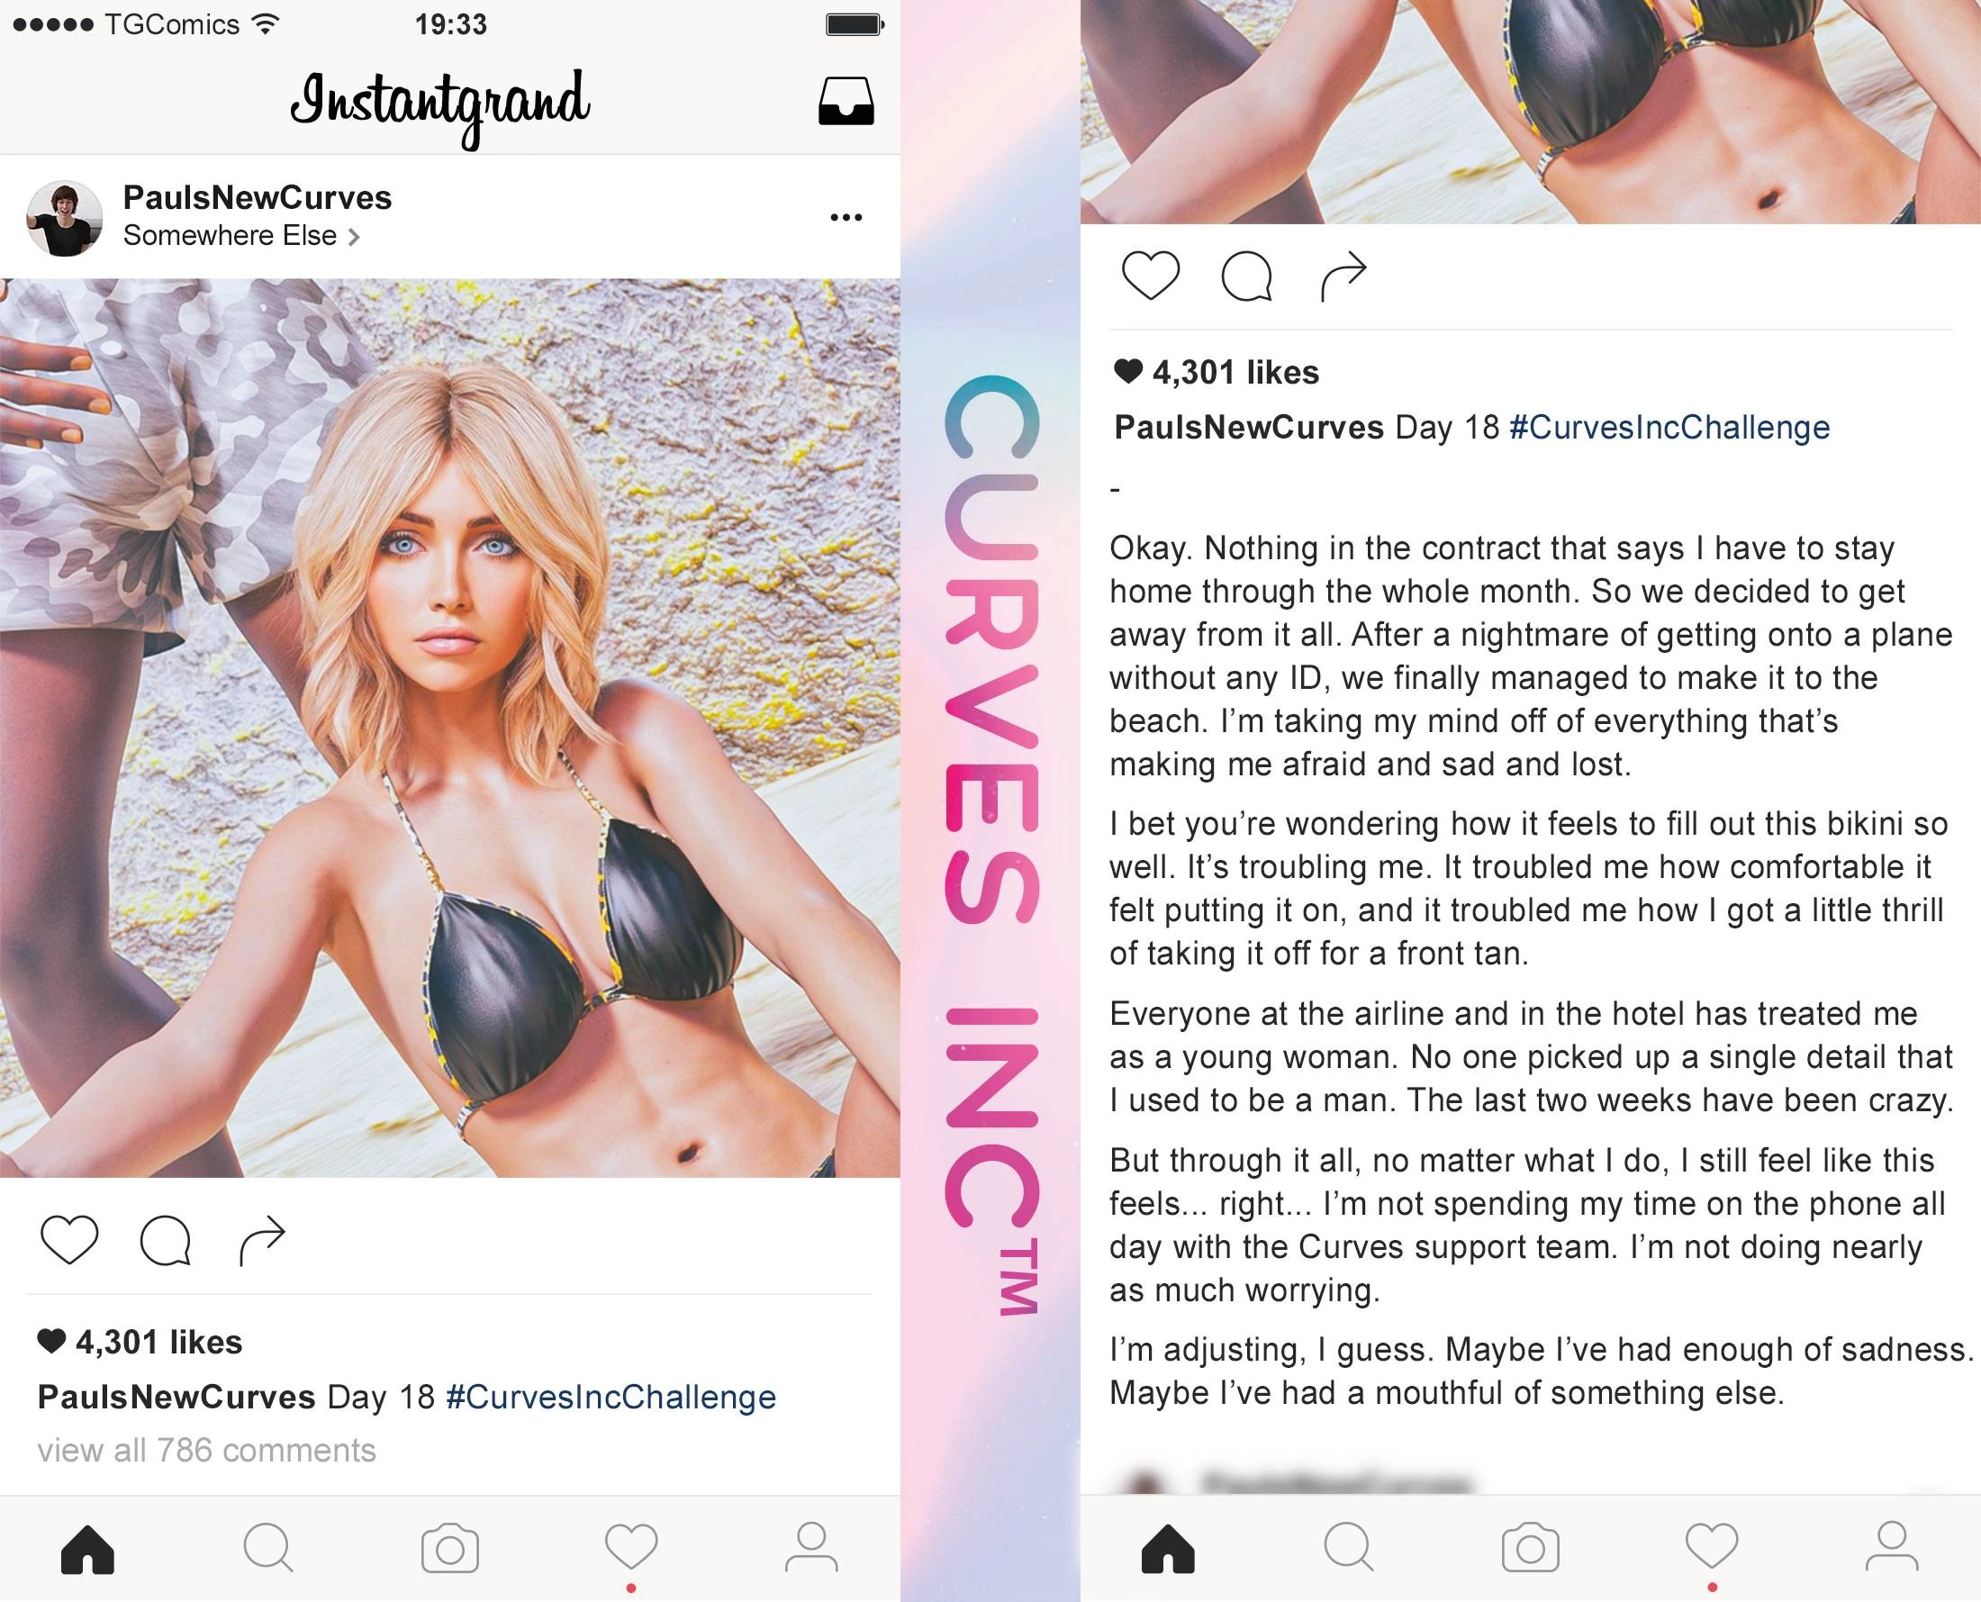Go to Home tab in left bar

coord(87,1548)
